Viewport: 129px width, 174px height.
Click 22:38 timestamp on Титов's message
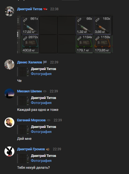(x=54, y=9)
